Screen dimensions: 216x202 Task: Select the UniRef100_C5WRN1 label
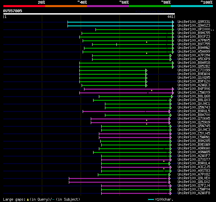tap(194, 137)
